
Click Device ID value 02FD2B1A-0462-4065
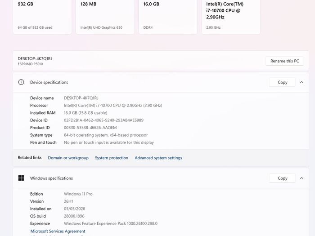point(103,120)
